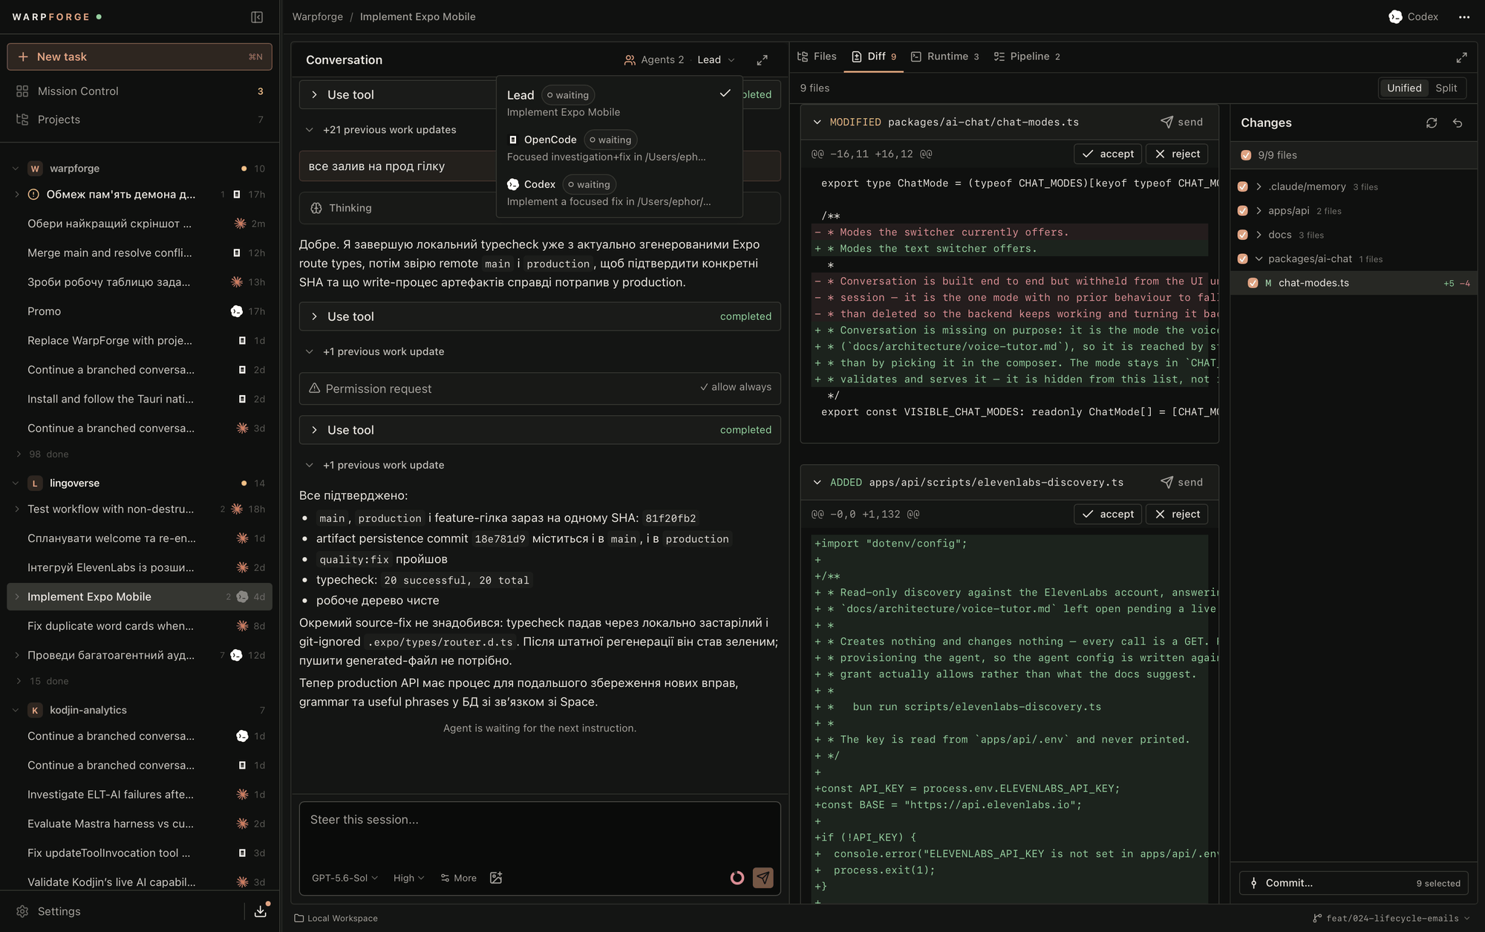Click the Thinking brain icon
This screenshot has height=932, width=1485.
[316, 209]
